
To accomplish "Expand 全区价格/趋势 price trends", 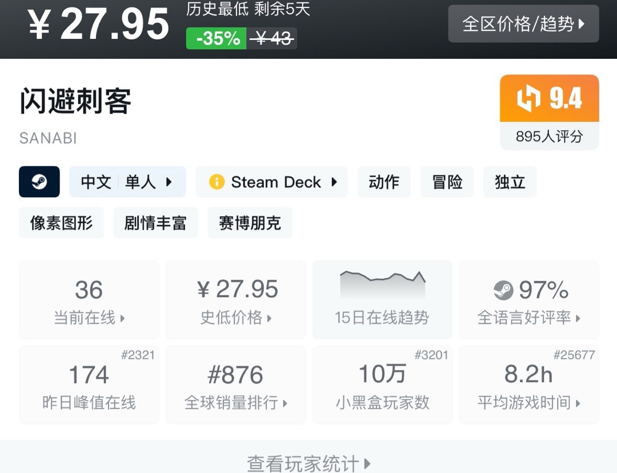I will pyautogui.click(x=523, y=24).
